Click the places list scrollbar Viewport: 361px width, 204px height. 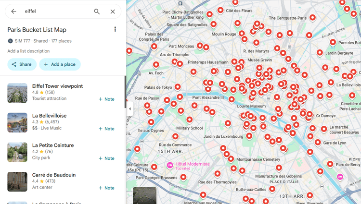click(126, 92)
